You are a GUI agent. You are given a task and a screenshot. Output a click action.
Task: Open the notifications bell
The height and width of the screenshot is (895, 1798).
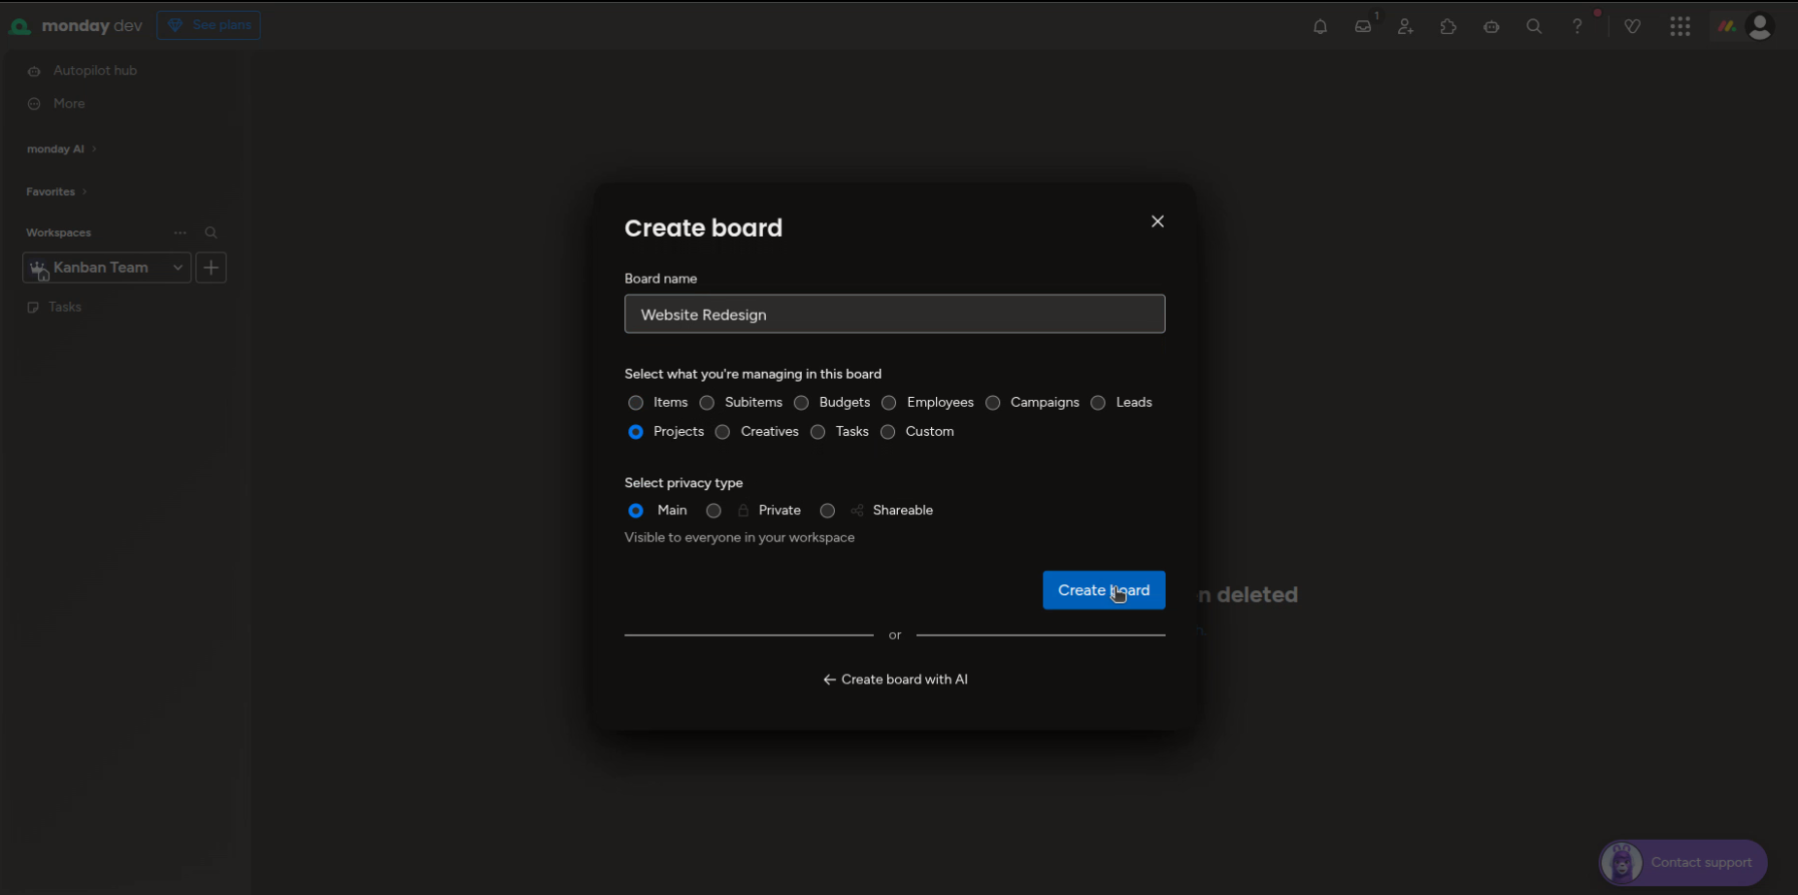pyautogui.click(x=1319, y=27)
